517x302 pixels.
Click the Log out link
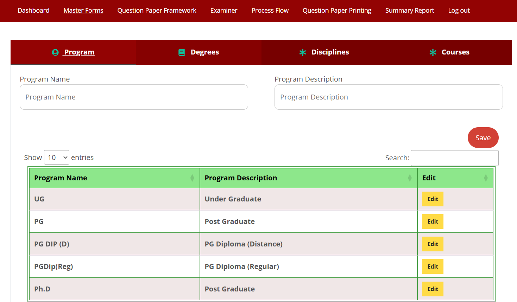(459, 11)
